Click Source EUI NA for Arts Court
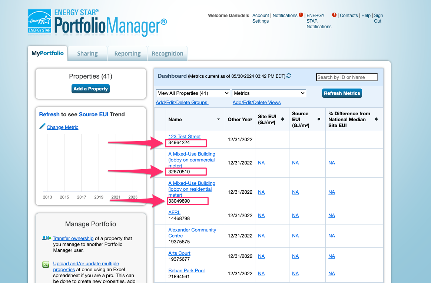The image size is (431, 283). tap(295, 256)
